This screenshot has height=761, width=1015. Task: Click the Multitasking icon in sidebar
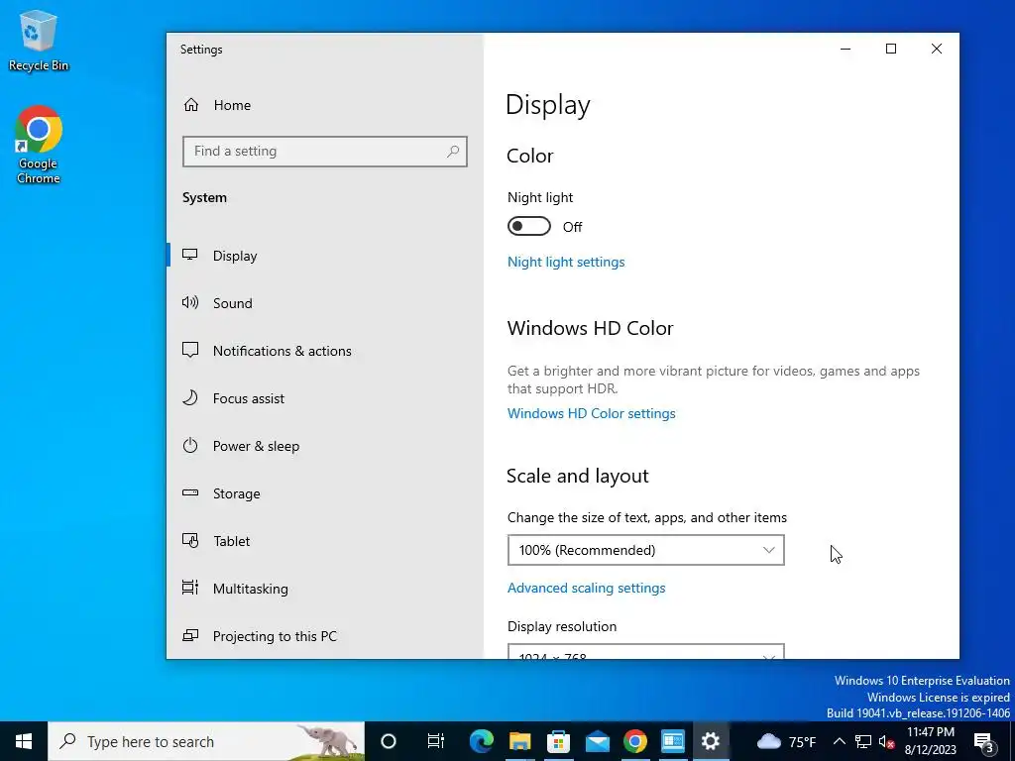click(190, 588)
